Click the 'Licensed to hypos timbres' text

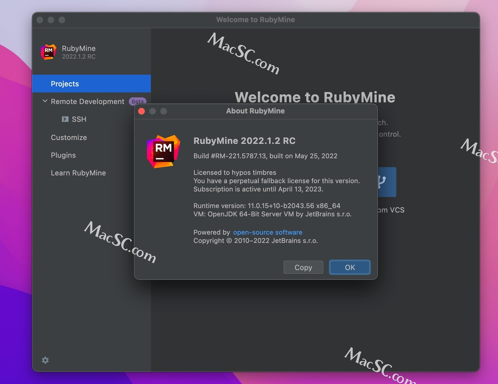235,173
